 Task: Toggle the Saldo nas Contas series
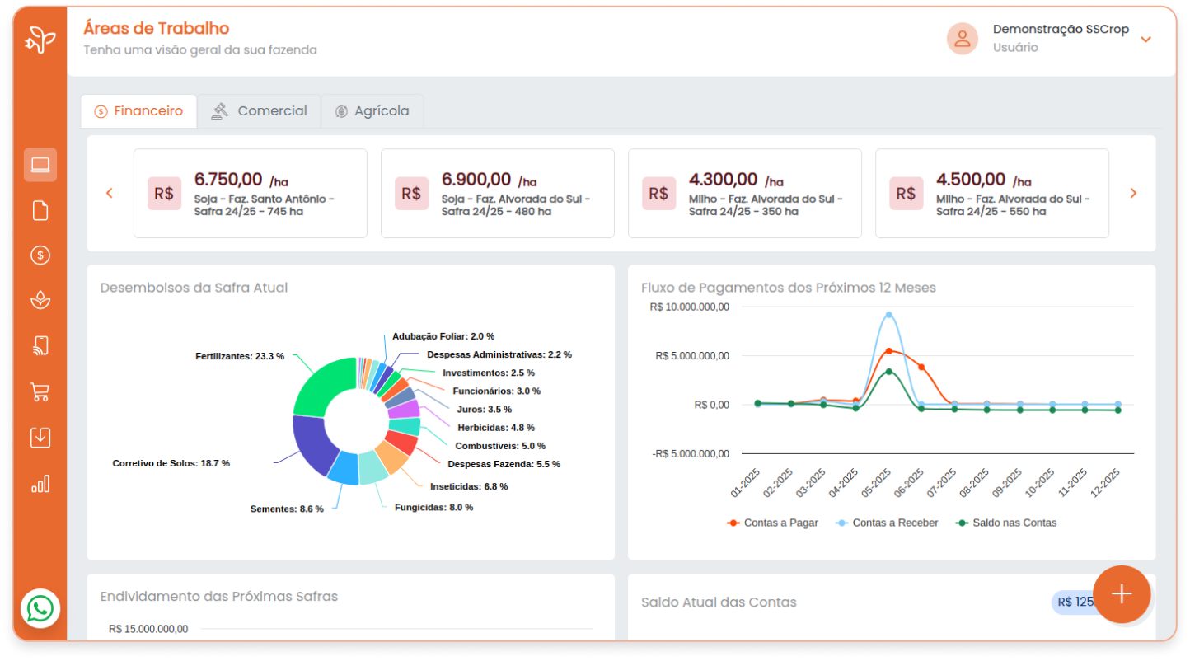click(x=1008, y=522)
